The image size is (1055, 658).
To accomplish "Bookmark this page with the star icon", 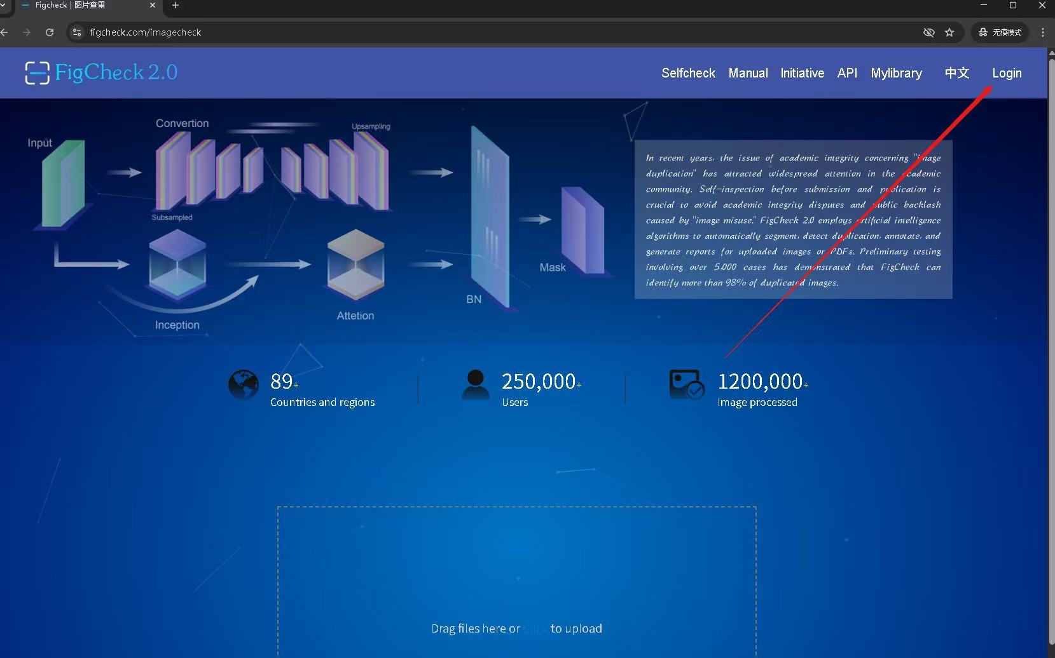I will point(949,32).
